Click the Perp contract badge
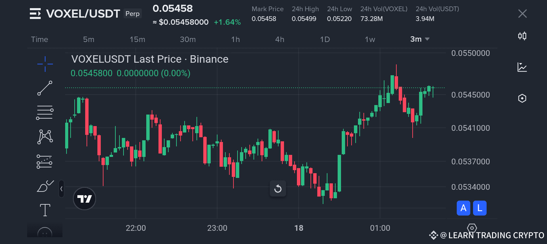The image size is (547, 244). (133, 14)
